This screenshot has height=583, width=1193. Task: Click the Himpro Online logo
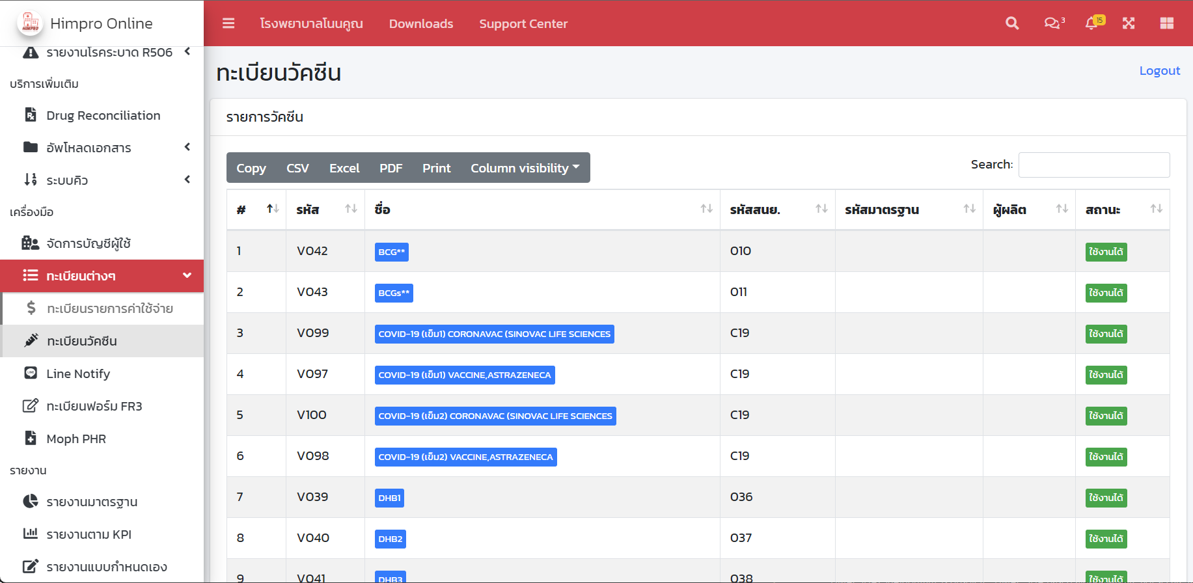point(30,23)
